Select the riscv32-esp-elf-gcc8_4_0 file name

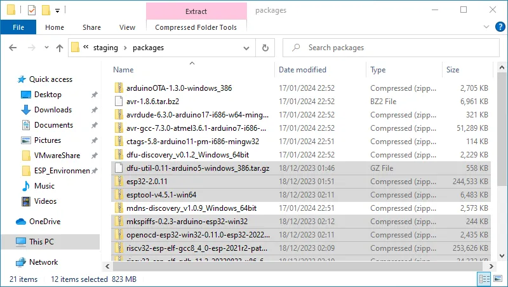tap(197, 248)
